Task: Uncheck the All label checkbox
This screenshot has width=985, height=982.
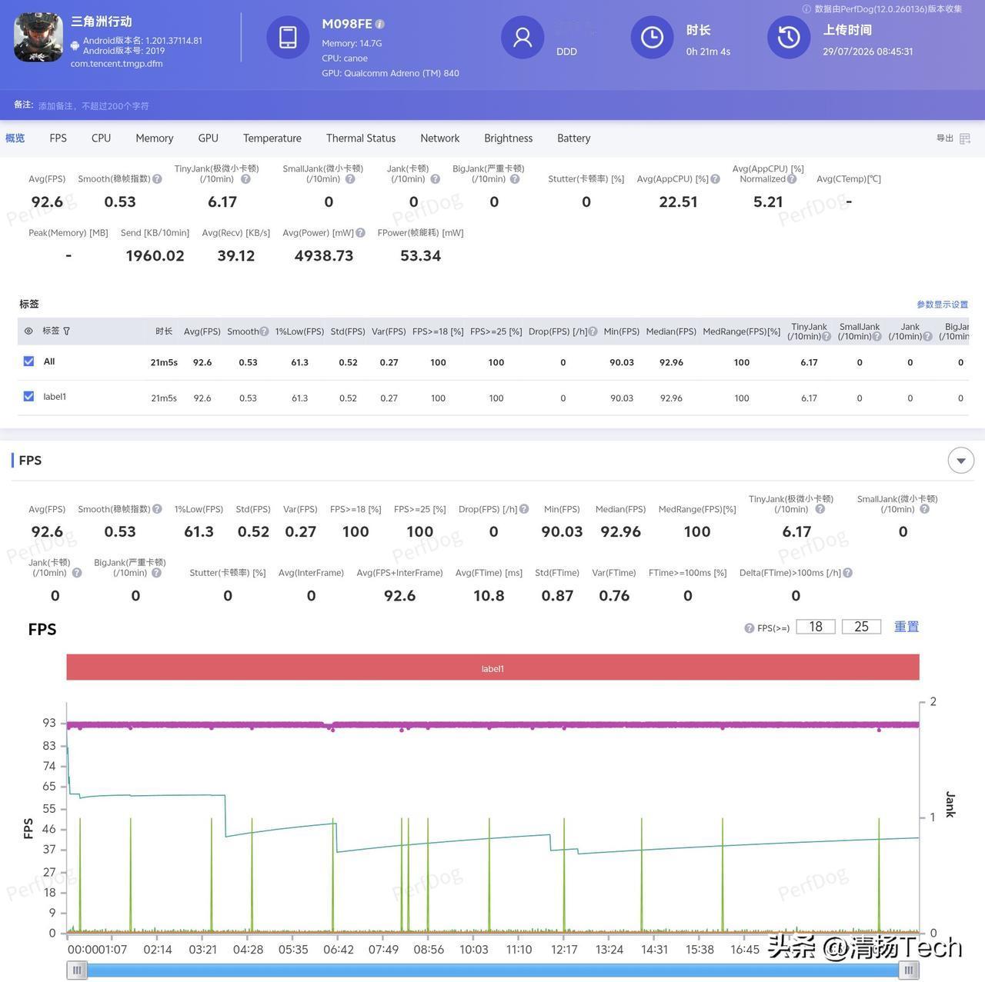Action: (28, 361)
